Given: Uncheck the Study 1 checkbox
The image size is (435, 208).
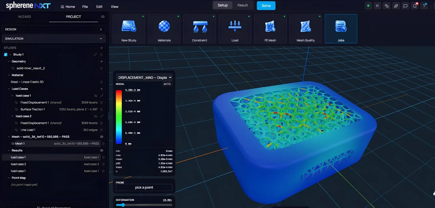Looking at the screenshot, I should pos(6,55).
